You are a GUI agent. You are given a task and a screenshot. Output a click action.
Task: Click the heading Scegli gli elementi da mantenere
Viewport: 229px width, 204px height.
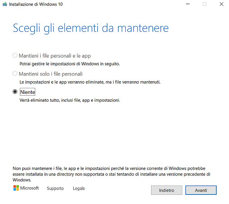(x=91, y=28)
